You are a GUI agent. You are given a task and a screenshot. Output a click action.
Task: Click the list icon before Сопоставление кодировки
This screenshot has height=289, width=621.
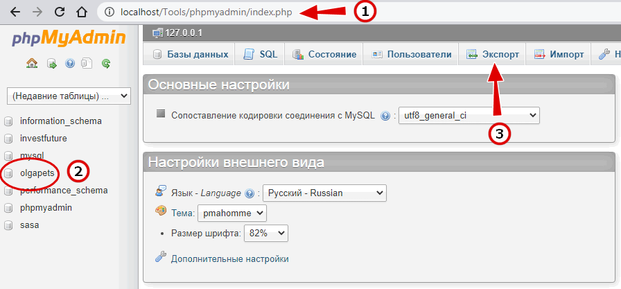click(160, 114)
